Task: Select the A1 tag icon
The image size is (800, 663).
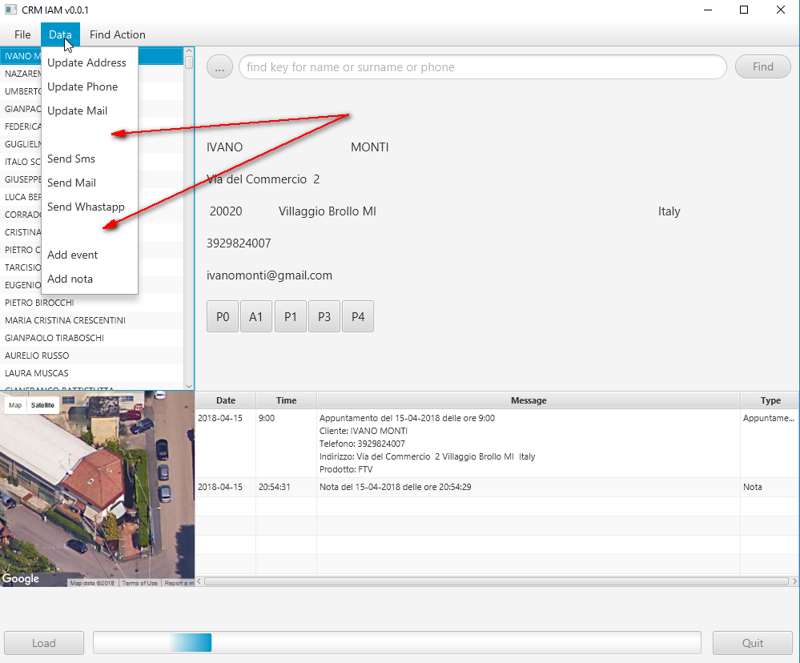Action: pyautogui.click(x=255, y=315)
